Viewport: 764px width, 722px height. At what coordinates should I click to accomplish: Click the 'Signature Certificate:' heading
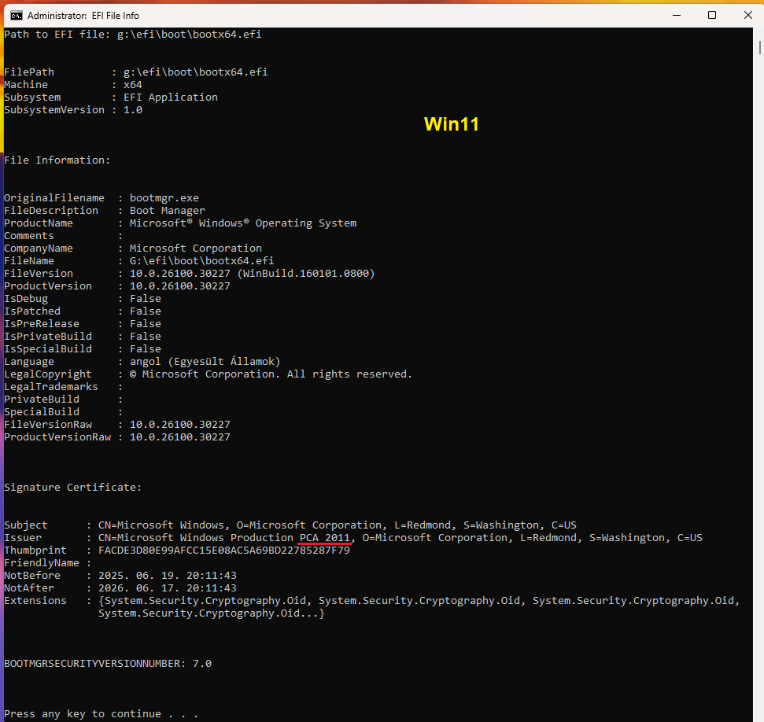click(x=72, y=488)
